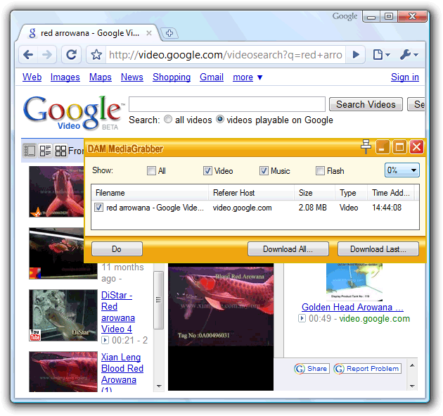Click the Blood Red Arowana video player
This screenshot has height=416, width=443.
(x=221, y=327)
